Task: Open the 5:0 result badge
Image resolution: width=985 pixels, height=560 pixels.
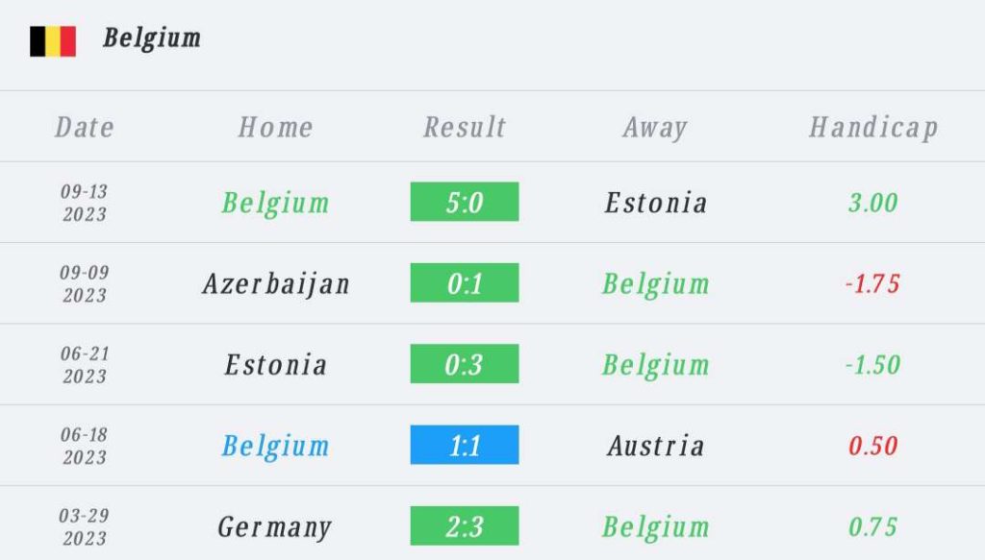Action: coord(465,202)
